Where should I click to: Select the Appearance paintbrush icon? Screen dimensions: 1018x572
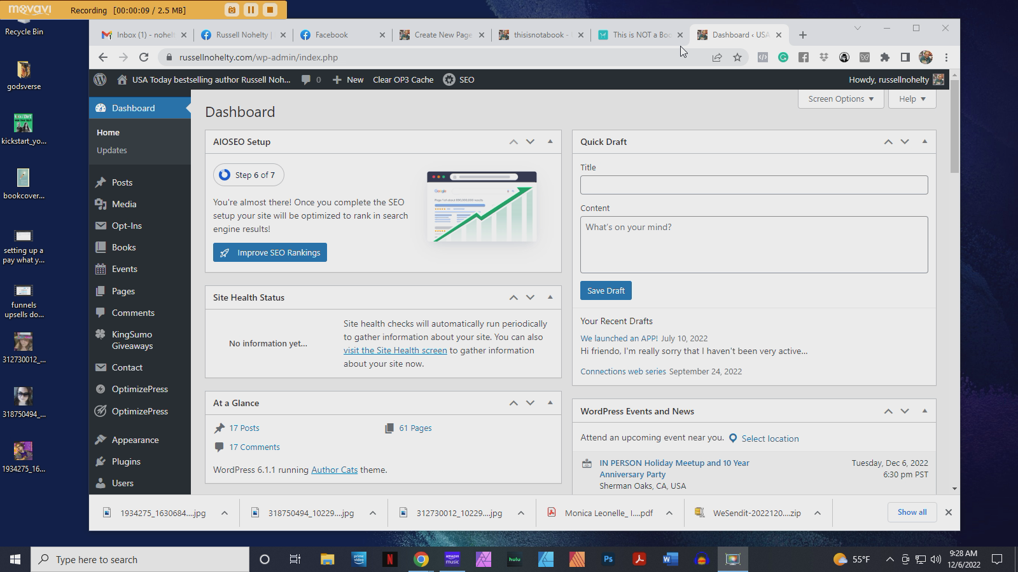tap(102, 439)
